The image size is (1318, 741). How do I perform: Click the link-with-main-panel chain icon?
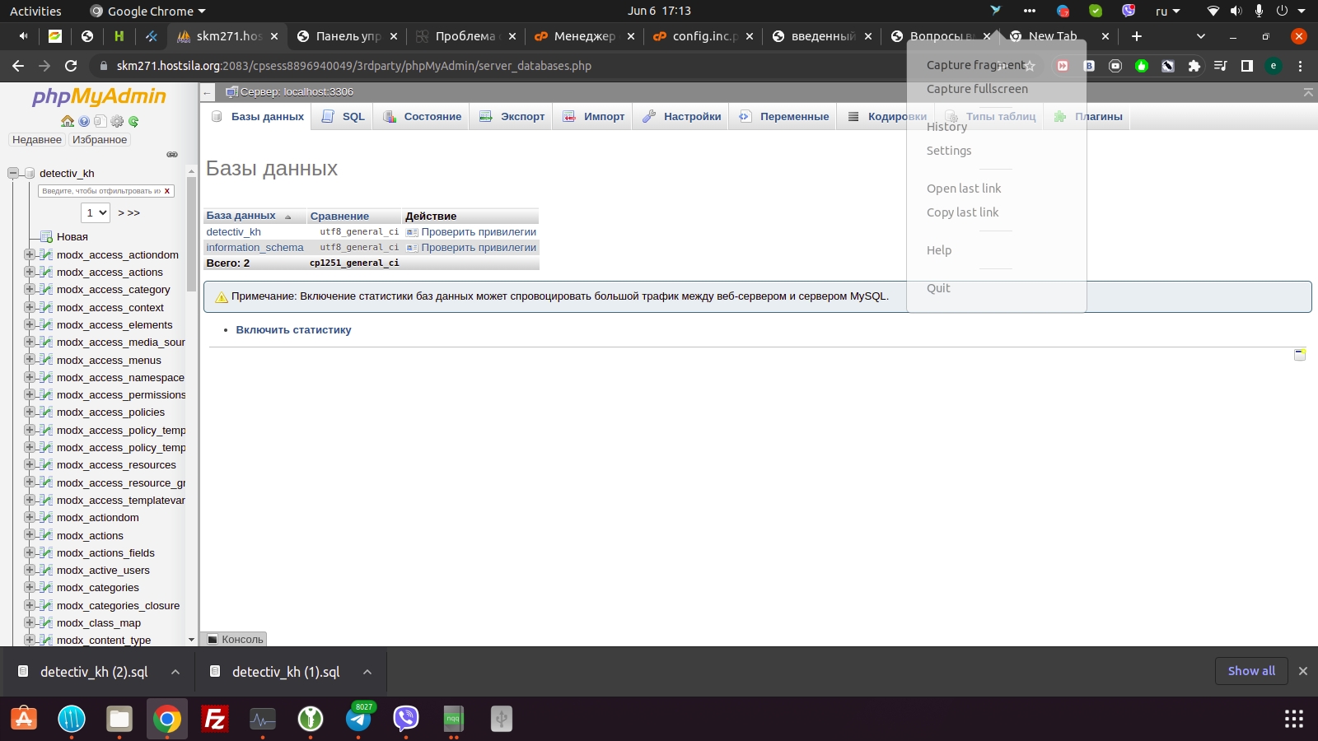172,154
